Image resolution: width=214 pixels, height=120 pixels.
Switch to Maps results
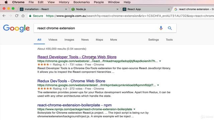99,40
